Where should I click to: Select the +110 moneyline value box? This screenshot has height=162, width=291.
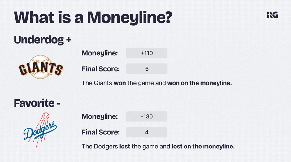[x=147, y=53]
